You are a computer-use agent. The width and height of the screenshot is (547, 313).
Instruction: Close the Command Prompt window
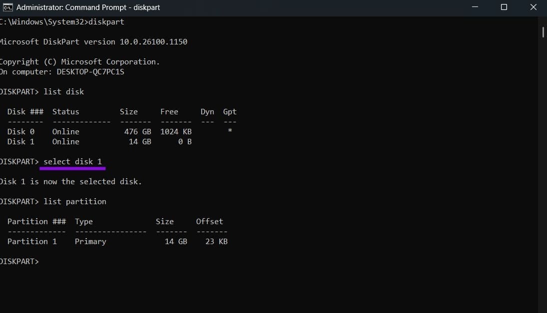[x=533, y=7]
